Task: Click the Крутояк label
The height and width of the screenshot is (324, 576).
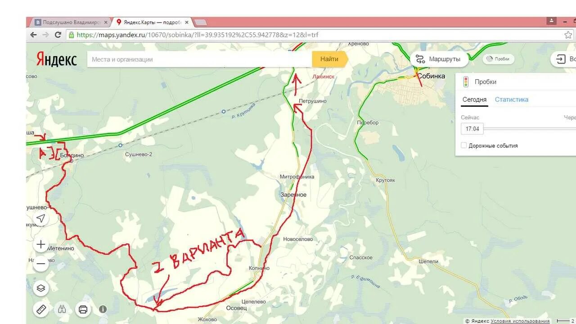Action: pyautogui.click(x=386, y=180)
